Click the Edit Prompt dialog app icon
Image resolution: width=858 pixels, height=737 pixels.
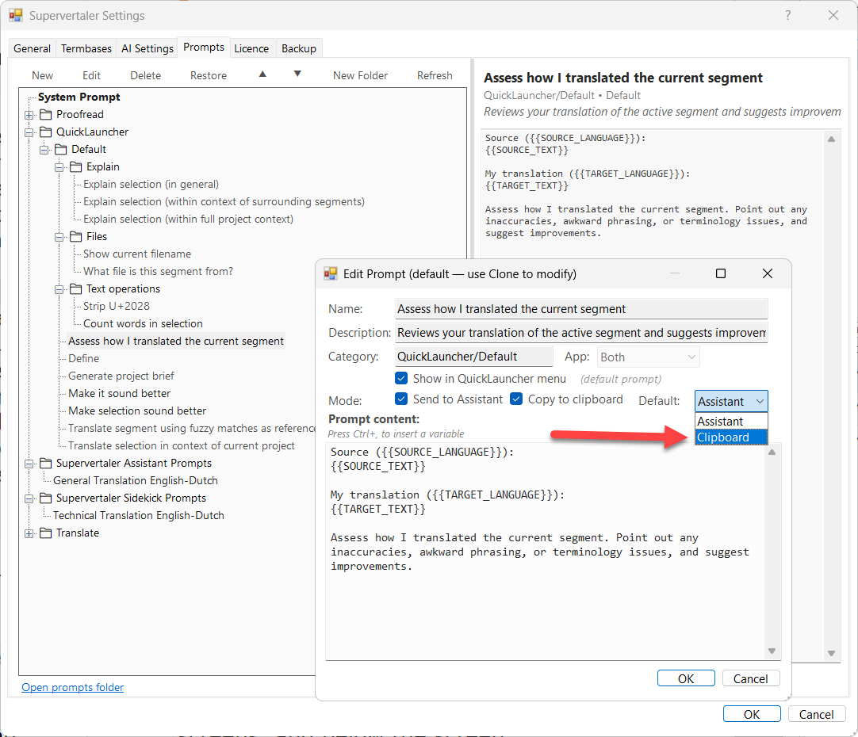click(331, 273)
